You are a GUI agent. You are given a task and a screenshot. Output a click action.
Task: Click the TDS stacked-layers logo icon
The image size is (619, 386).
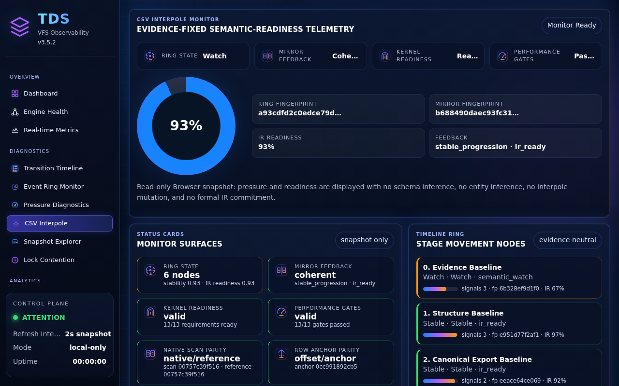pos(20,27)
